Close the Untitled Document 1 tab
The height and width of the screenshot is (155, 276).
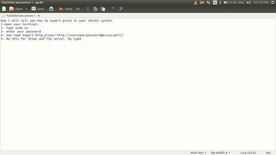coord(38,15)
